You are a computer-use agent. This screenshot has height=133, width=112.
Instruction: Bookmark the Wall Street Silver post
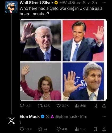pos(95,106)
